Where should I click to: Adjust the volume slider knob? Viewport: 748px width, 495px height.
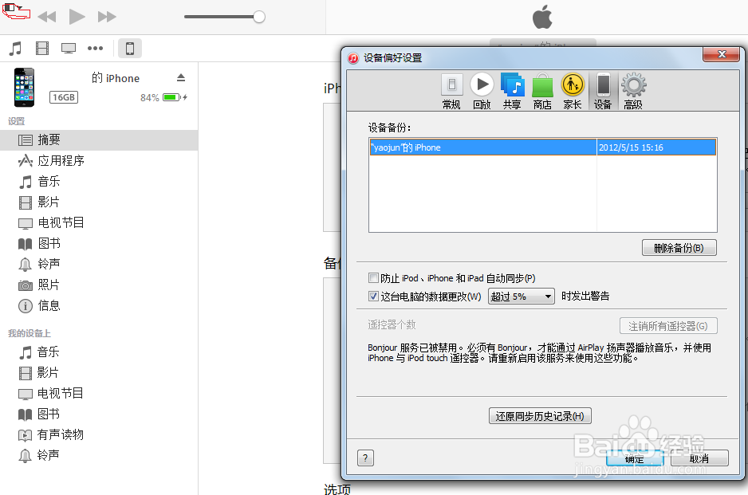click(259, 17)
